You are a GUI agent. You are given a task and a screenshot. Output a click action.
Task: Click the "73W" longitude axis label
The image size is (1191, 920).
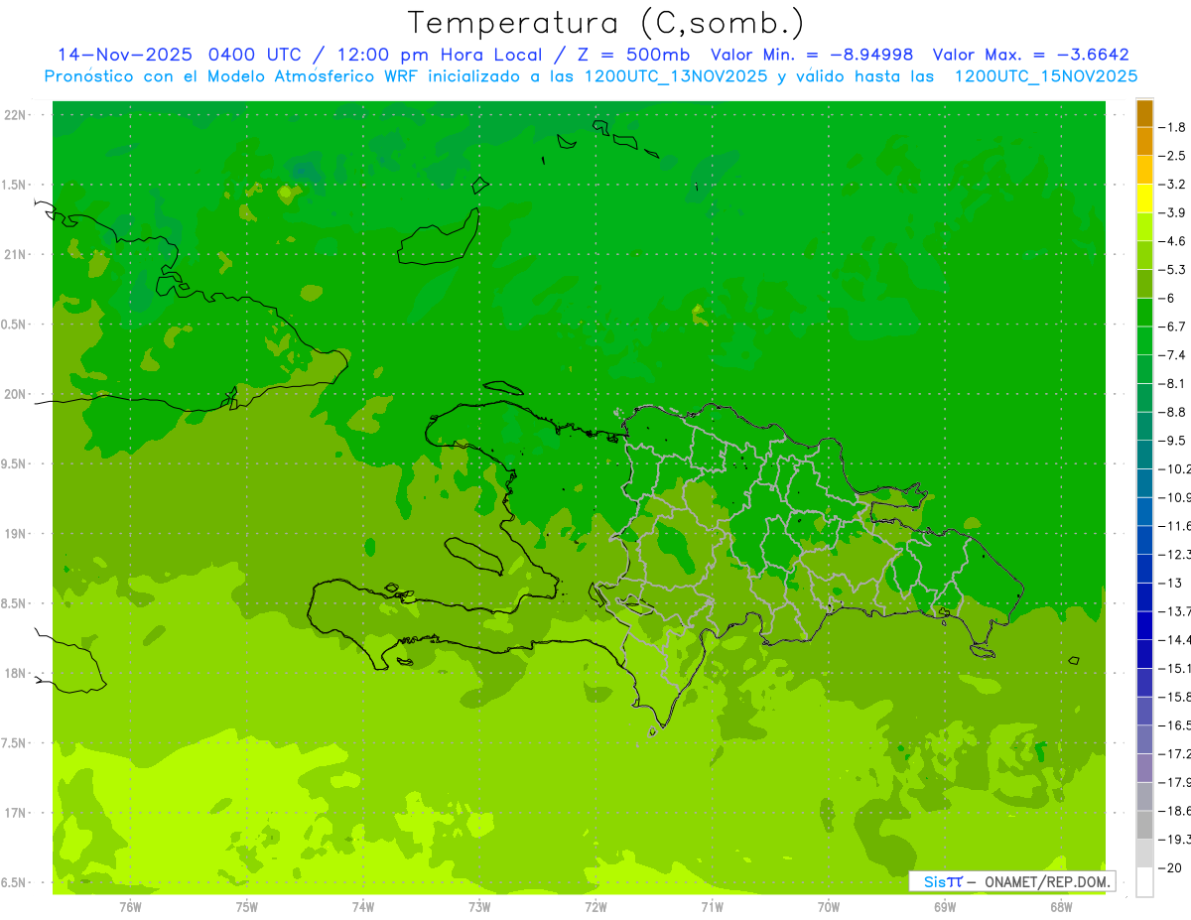[x=479, y=906]
